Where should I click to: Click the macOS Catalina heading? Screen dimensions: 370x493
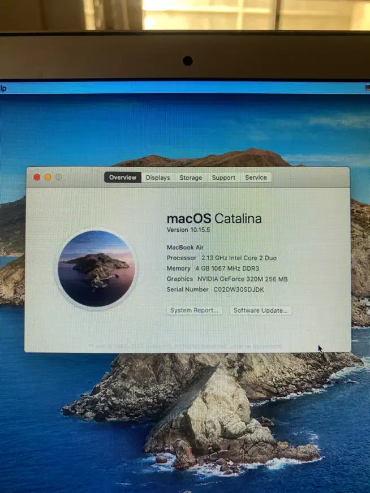pyautogui.click(x=214, y=219)
